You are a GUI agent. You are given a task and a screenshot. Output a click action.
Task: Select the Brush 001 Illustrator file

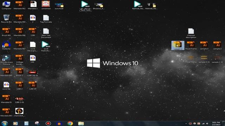point(6,32)
